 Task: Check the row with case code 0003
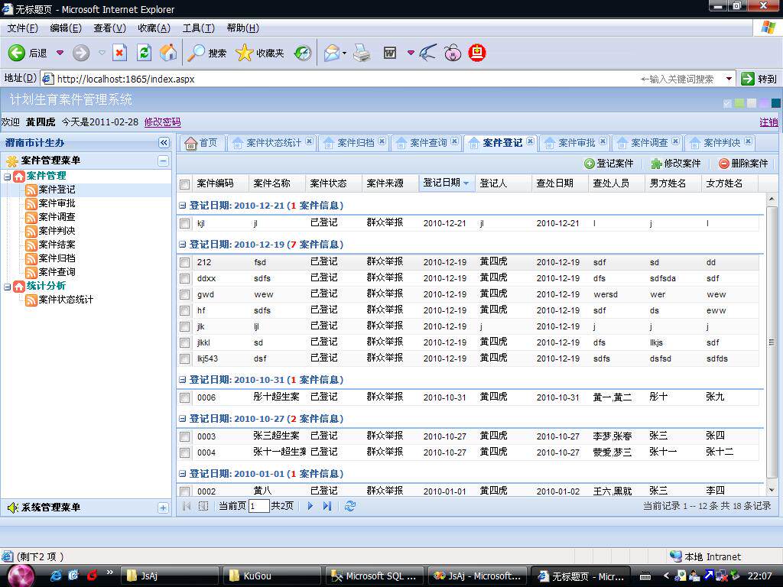[x=185, y=436]
